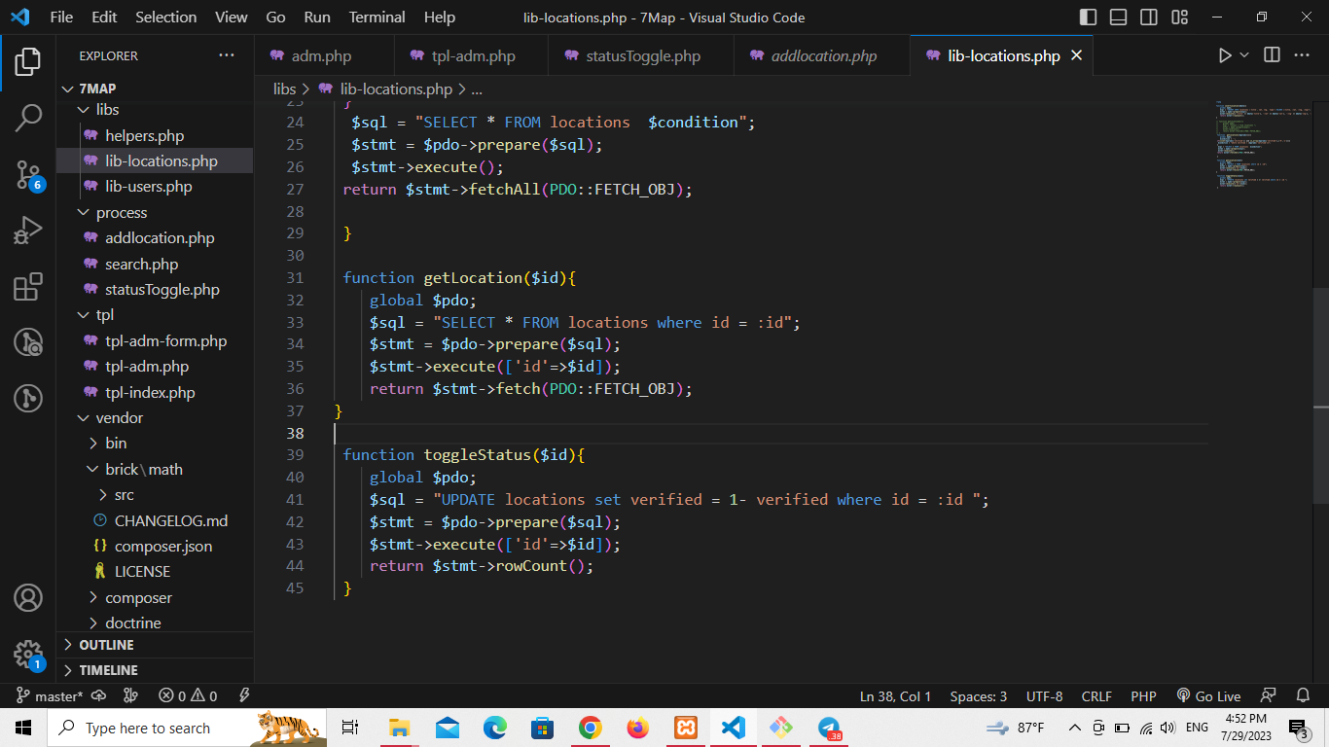Screen dimensions: 1329x747
Task: Open the notifications bell icon
Action: (x=1303, y=696)
